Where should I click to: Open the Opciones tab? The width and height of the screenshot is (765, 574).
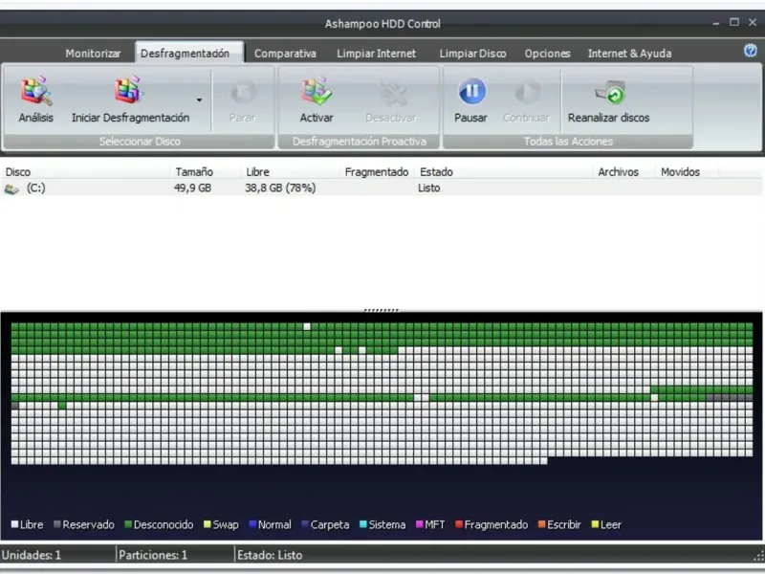click(547, 54)
